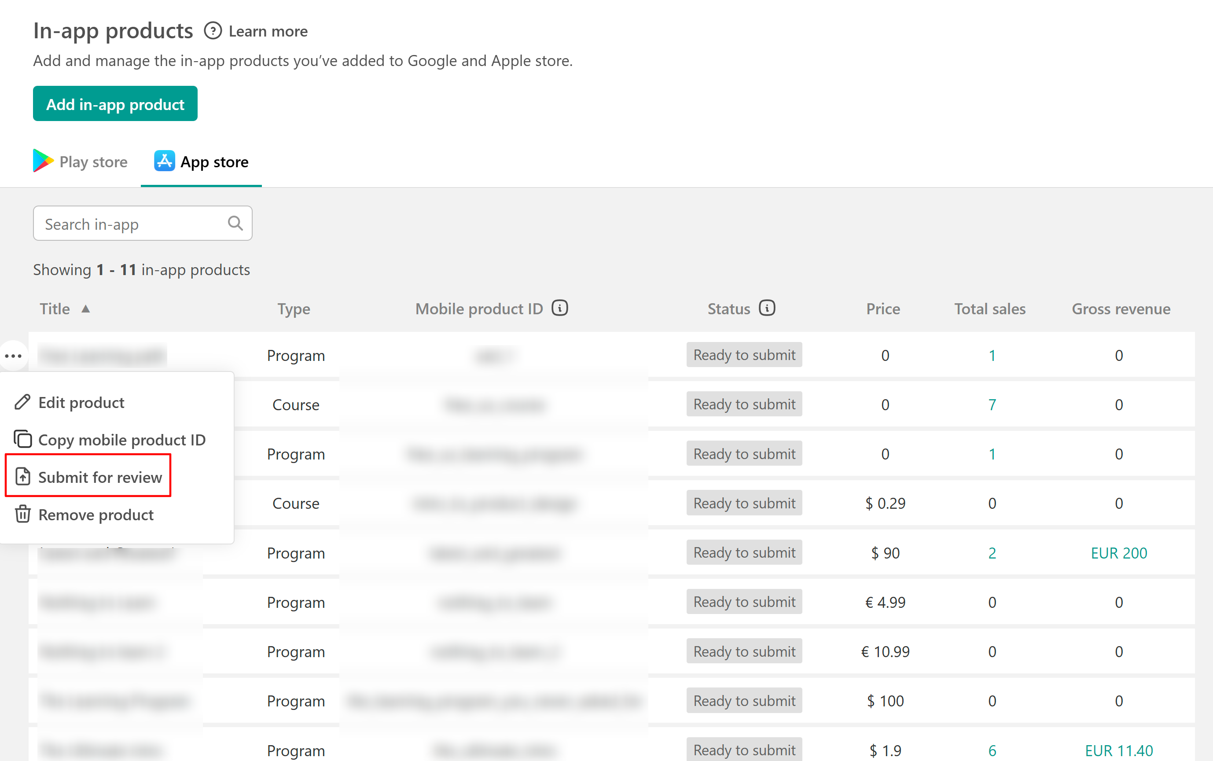Open the EUR 11.40 gross revenue link
1213x761 pixels.
click(x=1118, y=750)
